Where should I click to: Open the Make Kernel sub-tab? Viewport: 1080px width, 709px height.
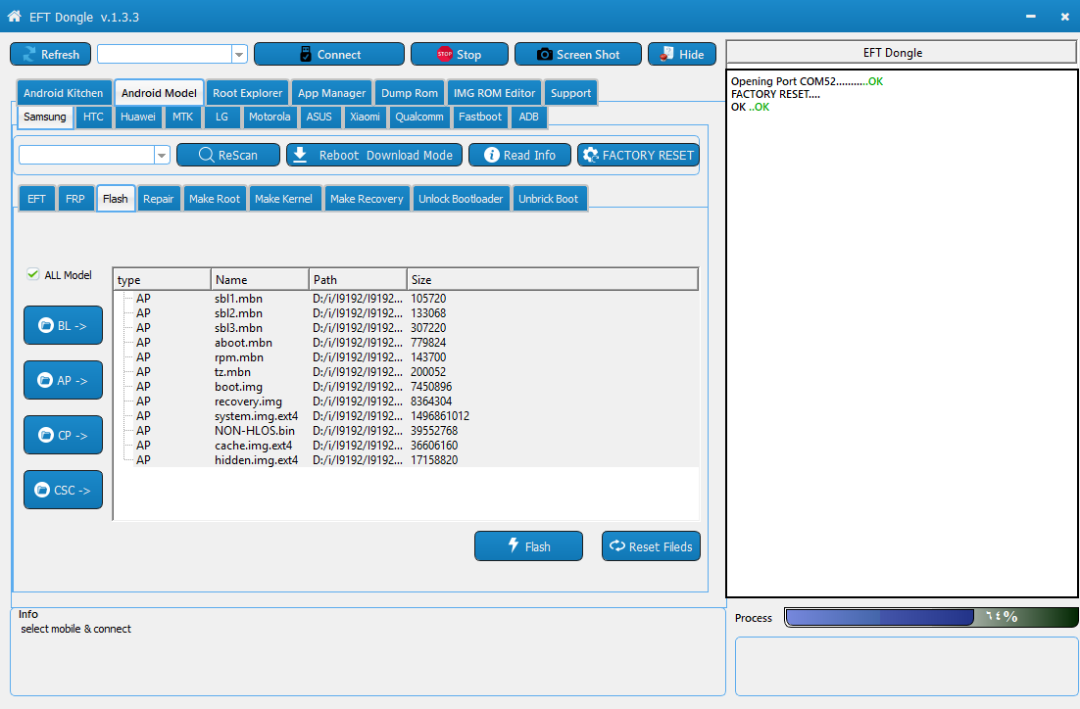point(283,198)
